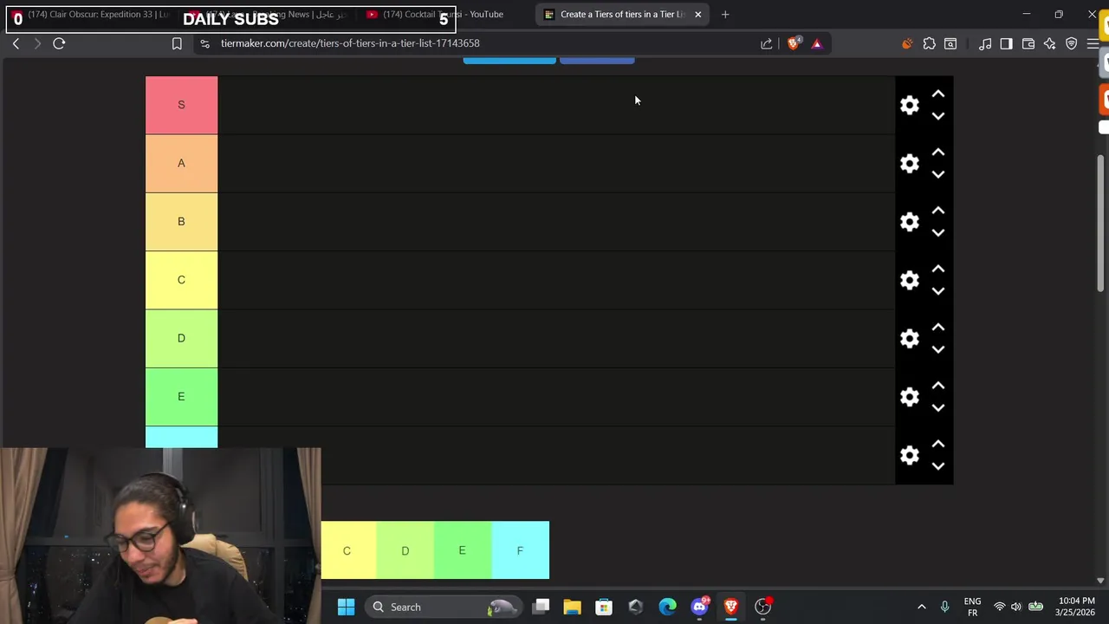
Task: Click the B tier label cell
Action: (181, 222)
